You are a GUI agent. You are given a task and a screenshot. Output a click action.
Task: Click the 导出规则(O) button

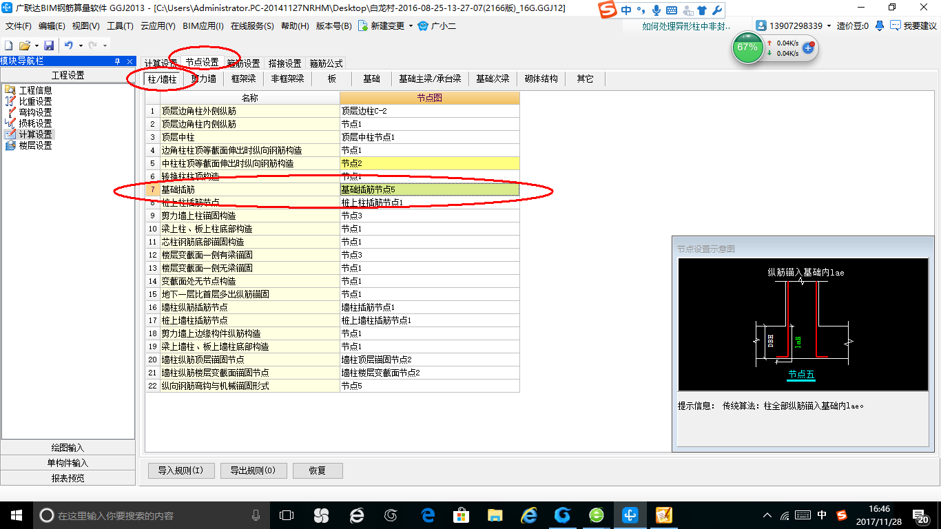(x=253, y=470)
